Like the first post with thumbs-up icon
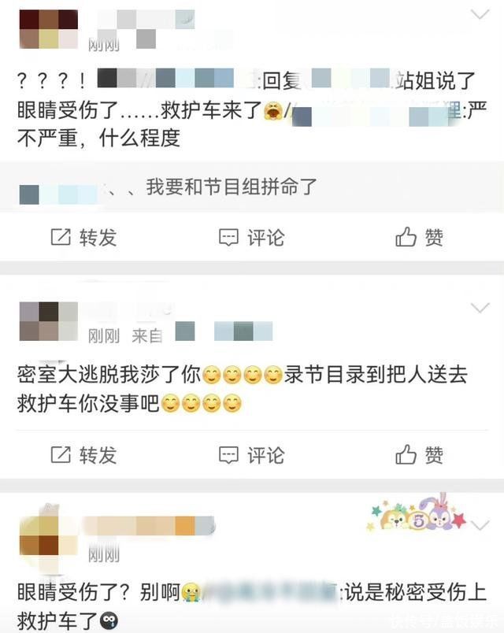Viewport: 504px width, 633px height. (x=406, y=236)
